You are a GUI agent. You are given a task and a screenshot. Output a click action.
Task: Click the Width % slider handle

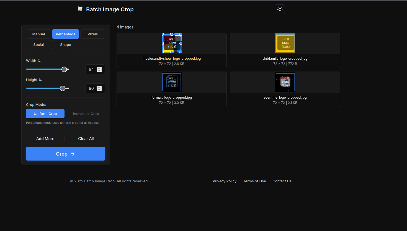(64, 69)
